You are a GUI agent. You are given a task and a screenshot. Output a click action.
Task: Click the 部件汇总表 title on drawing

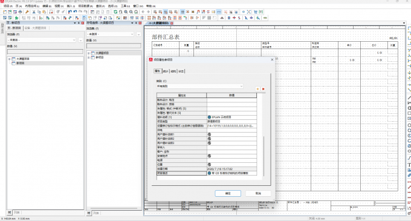coord(166,37)
